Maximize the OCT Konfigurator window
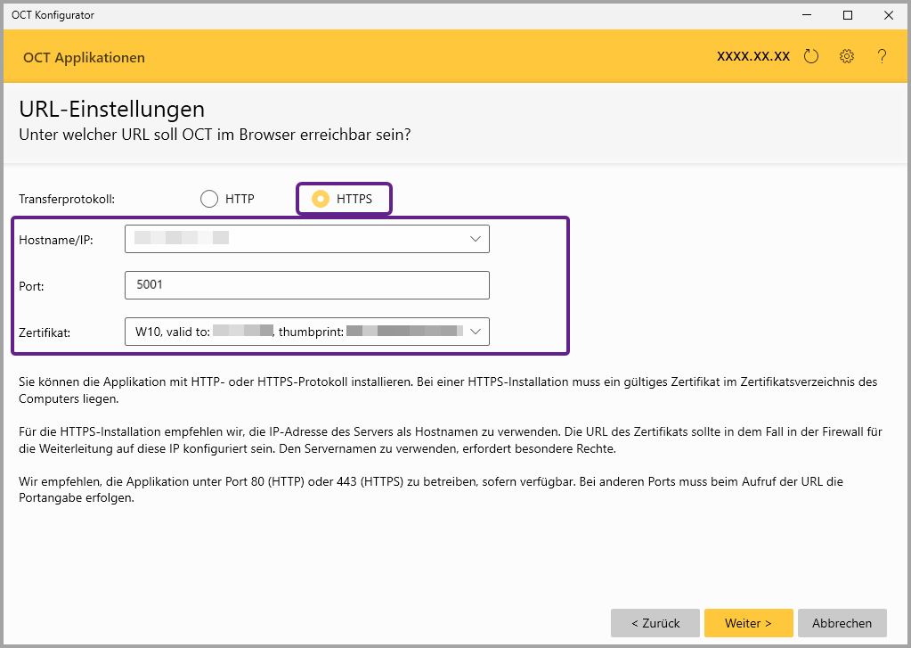 (x=848, y=14)
